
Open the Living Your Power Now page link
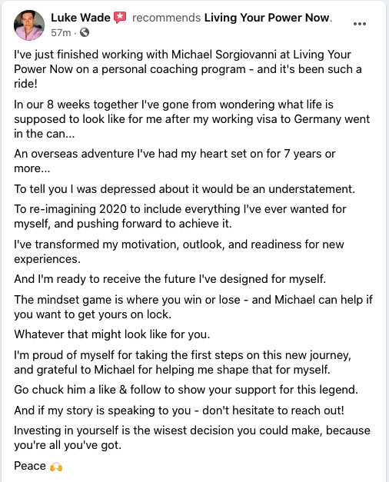tap(268, 18)
